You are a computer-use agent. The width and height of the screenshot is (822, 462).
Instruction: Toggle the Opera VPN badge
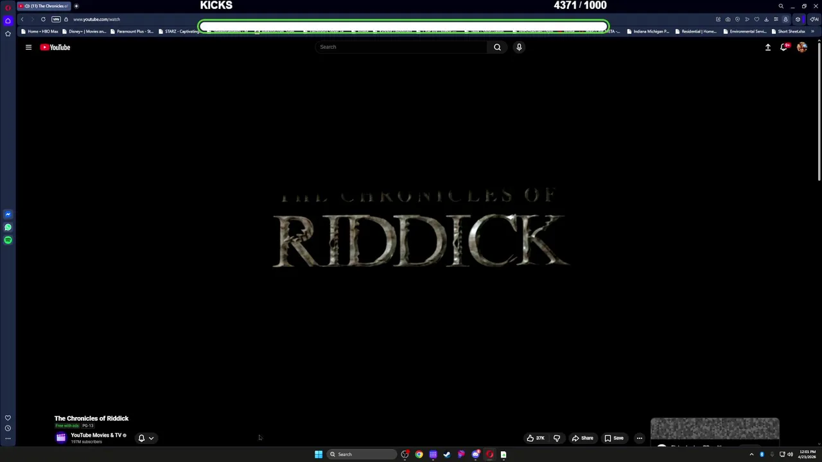pyautogui.click(x=56, y=19)
